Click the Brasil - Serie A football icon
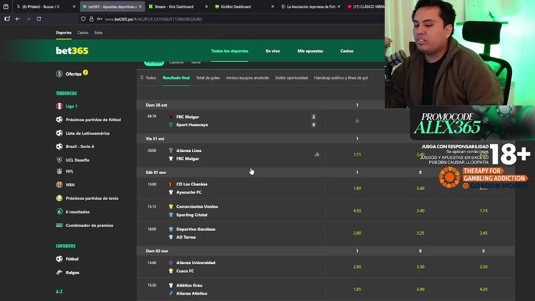Viewport: 535px width, 301px height. 59,146
